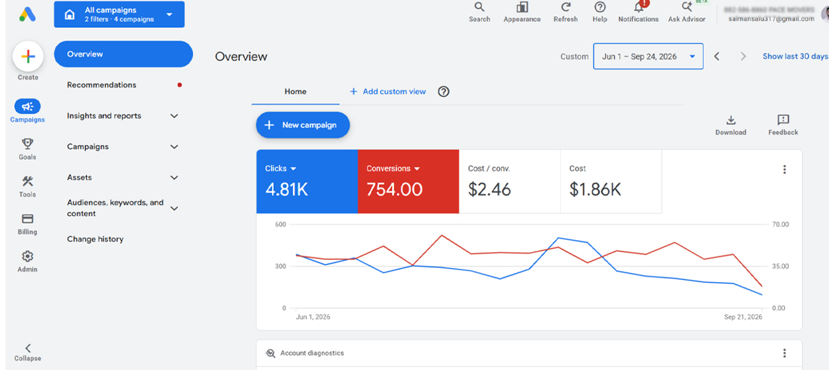Open the date range Jun 1 – Sep 24 dropdown
Screen dimensions: 829x370
[x=648, y=56]
